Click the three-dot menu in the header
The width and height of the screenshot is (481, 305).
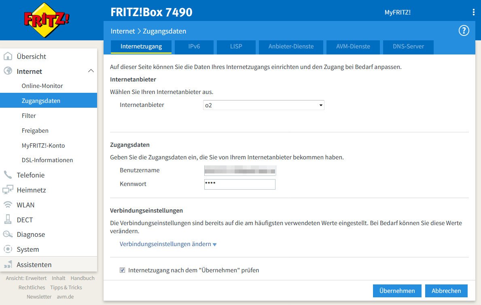tap(473, 13)
